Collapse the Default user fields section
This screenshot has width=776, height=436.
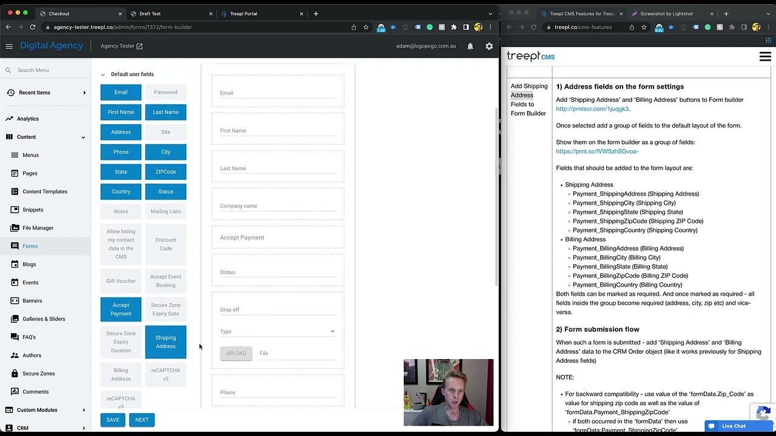[x=102, y=74]
